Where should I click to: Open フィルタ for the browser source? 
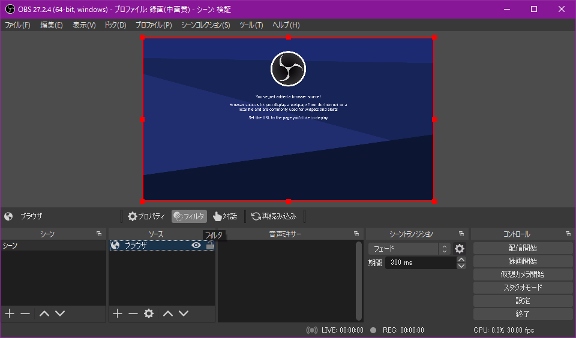point(189,216)
